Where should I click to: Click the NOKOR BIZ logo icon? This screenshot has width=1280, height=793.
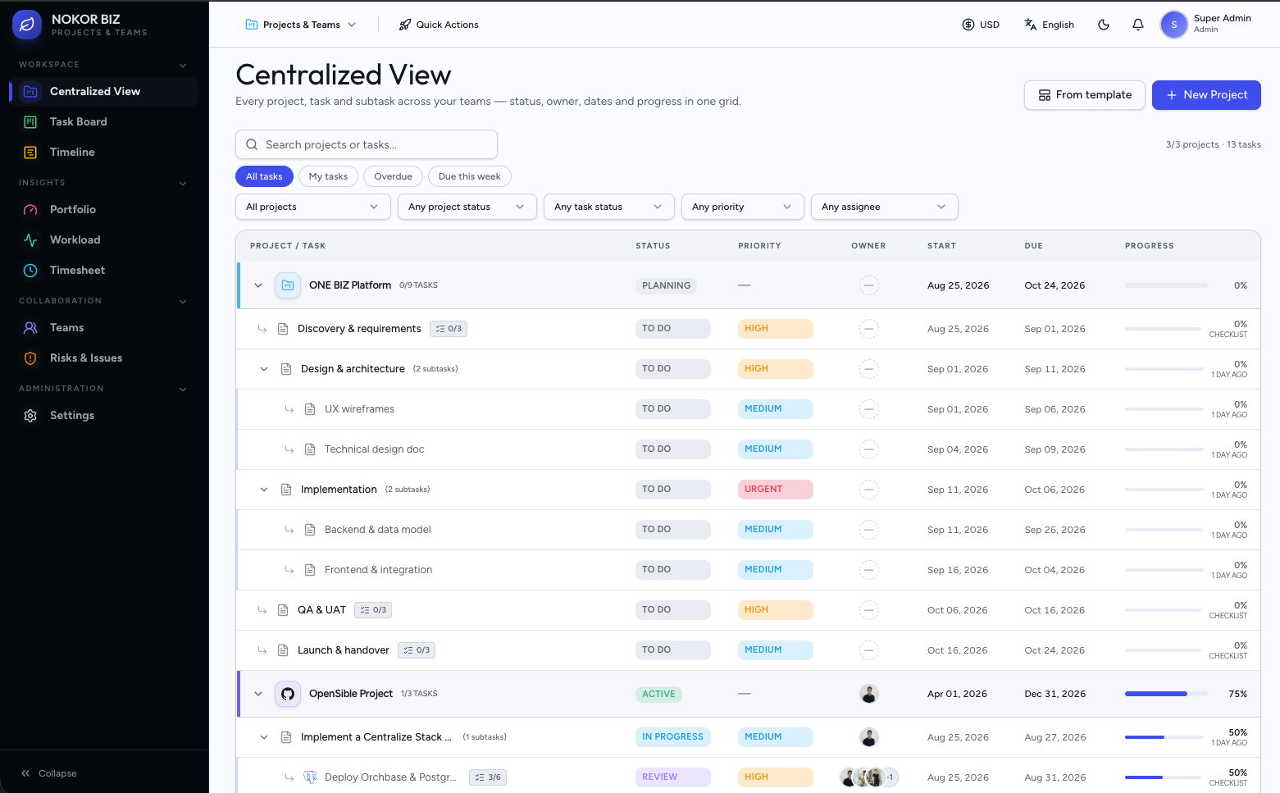pyautogui.click(x=27, y=25)
